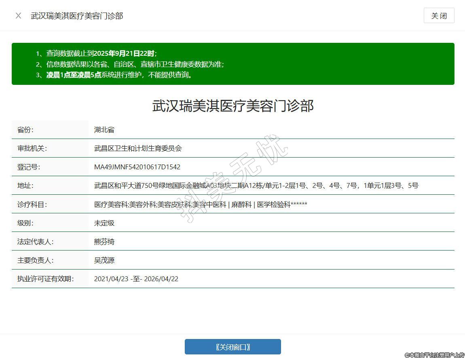Select registration number MA49JMNF542010617D1542

click(x=137, y=167)
